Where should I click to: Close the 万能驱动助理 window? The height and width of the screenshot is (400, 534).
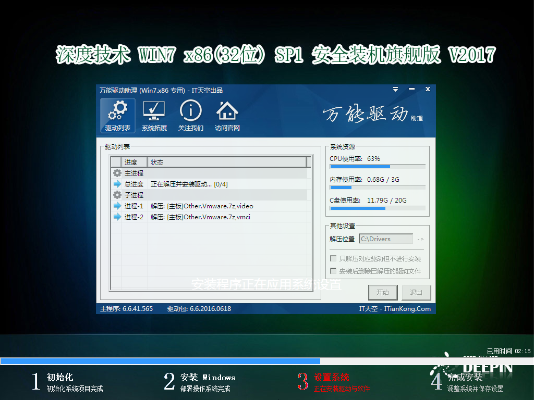pyautogui.click(x=428, y=89)
